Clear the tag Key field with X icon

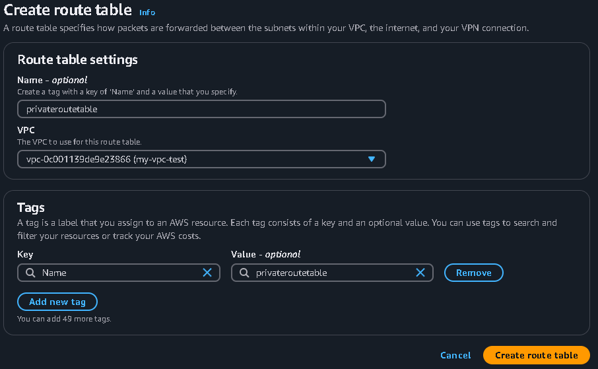tap(207, 273)
